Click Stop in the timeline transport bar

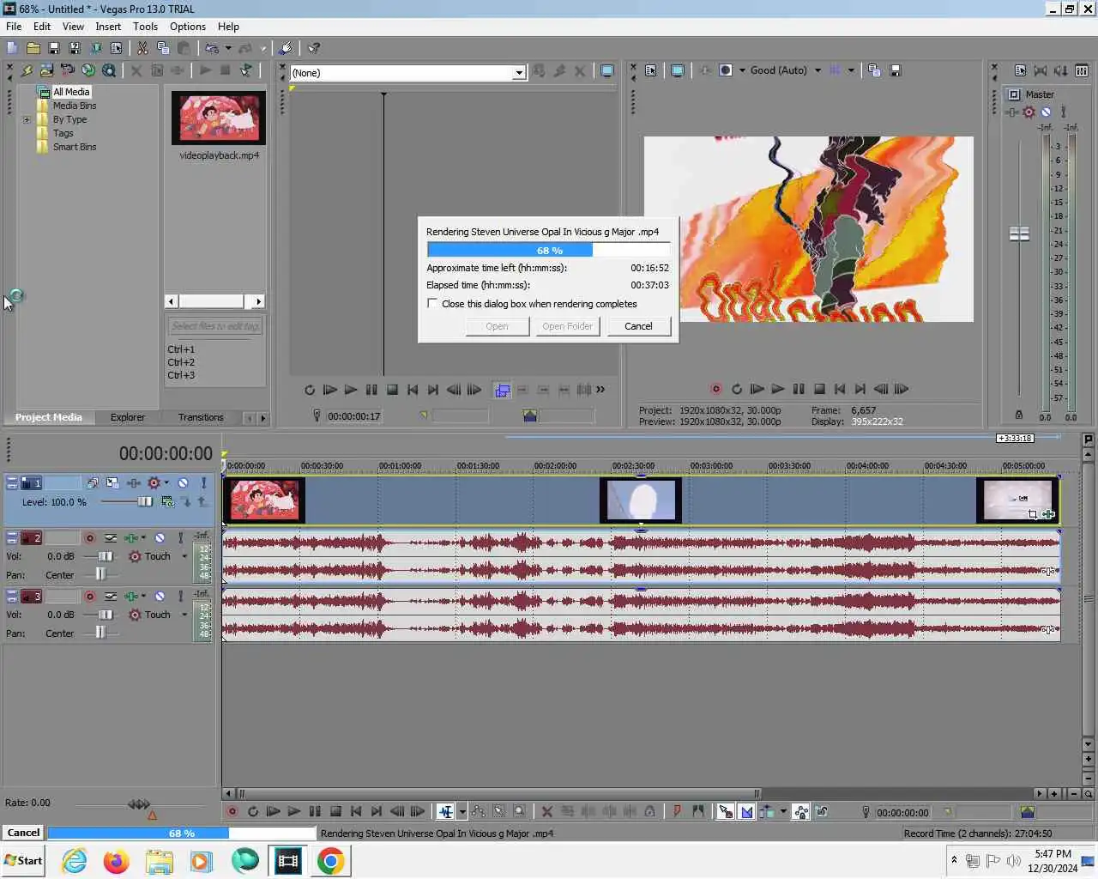point(335,811)
